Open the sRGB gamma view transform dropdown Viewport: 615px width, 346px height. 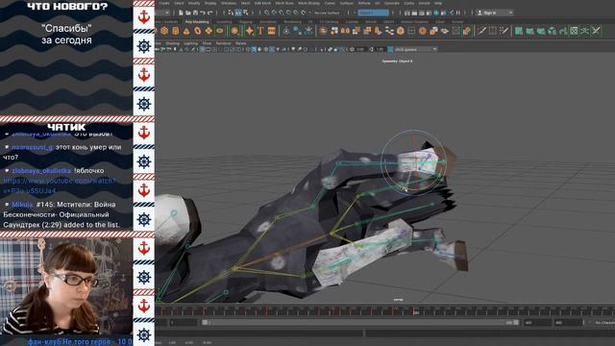click(x=415, y=49)
